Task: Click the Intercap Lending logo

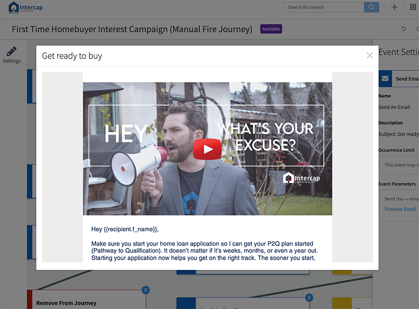Action: click(26, 7)
